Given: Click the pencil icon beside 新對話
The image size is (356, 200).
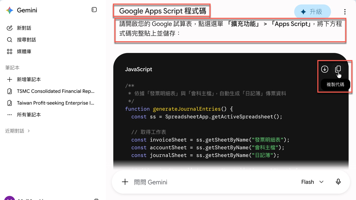Looking at the screenshot, I should click(9, 28).
